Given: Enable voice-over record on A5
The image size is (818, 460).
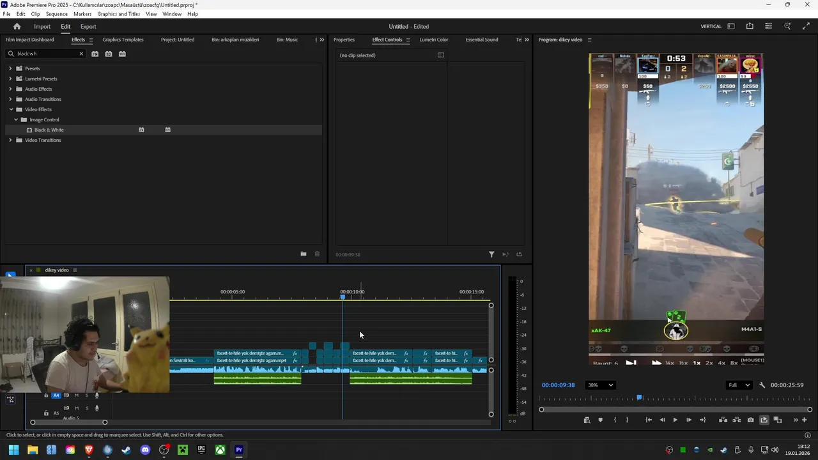Looking at the screenshot, I should [x=97, y=408].
